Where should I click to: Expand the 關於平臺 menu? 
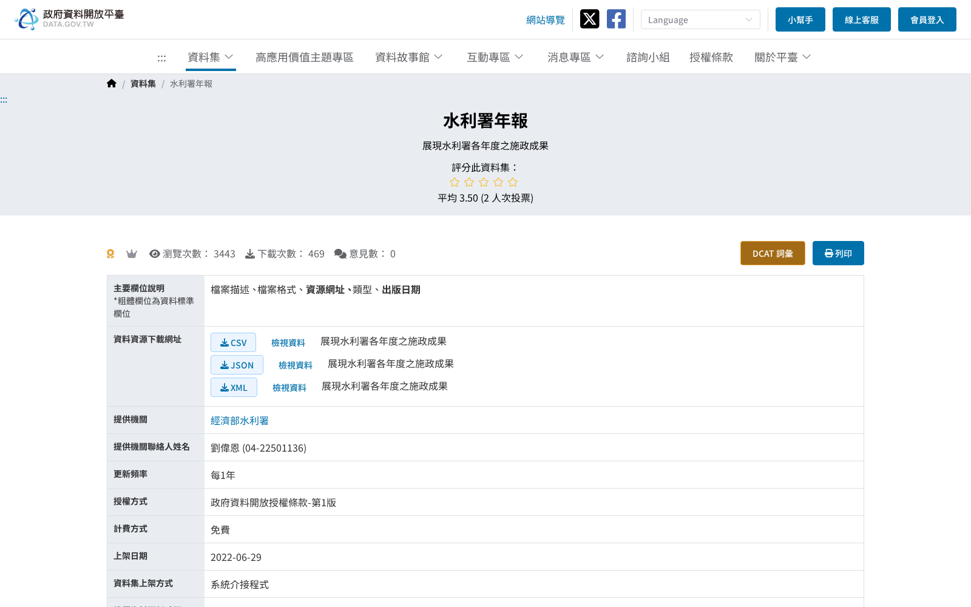coord(783,57)
